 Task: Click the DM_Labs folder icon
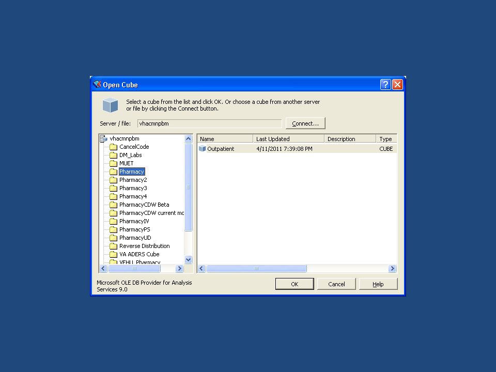[113, 156]
